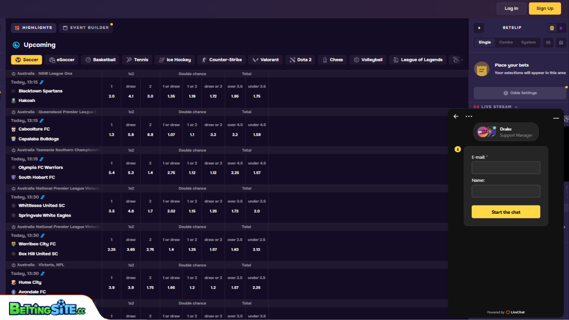Viewport: 569px width, 320px height.
Task: Collapse the Betslip panel with the arrow
Action: pyautogui.click(x=479, y=28)
